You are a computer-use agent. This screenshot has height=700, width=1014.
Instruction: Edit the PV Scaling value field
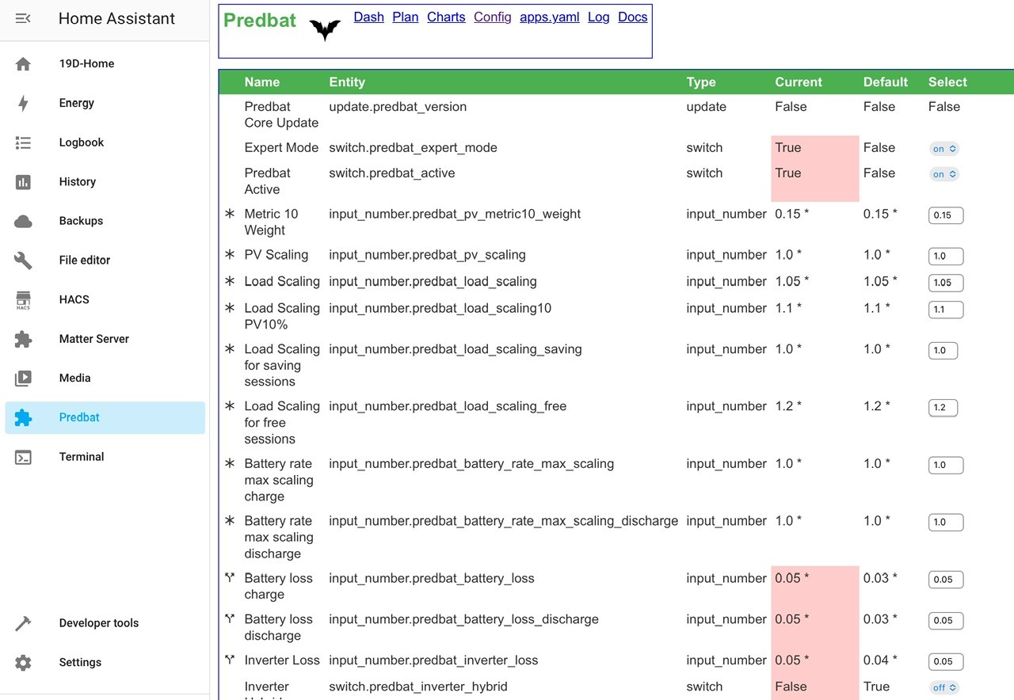946,257
